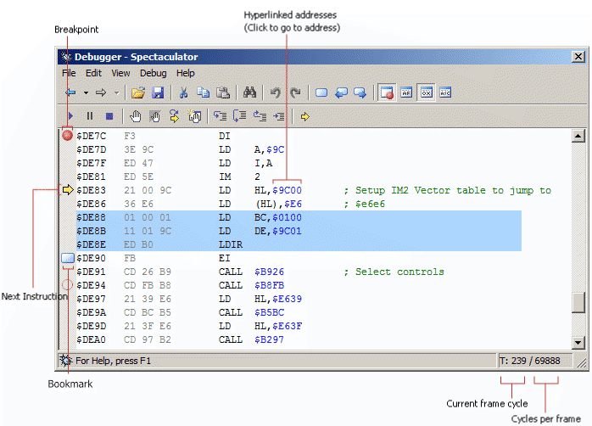Click the find binoculars icon

pyautogui.click(x=249, y=92)
